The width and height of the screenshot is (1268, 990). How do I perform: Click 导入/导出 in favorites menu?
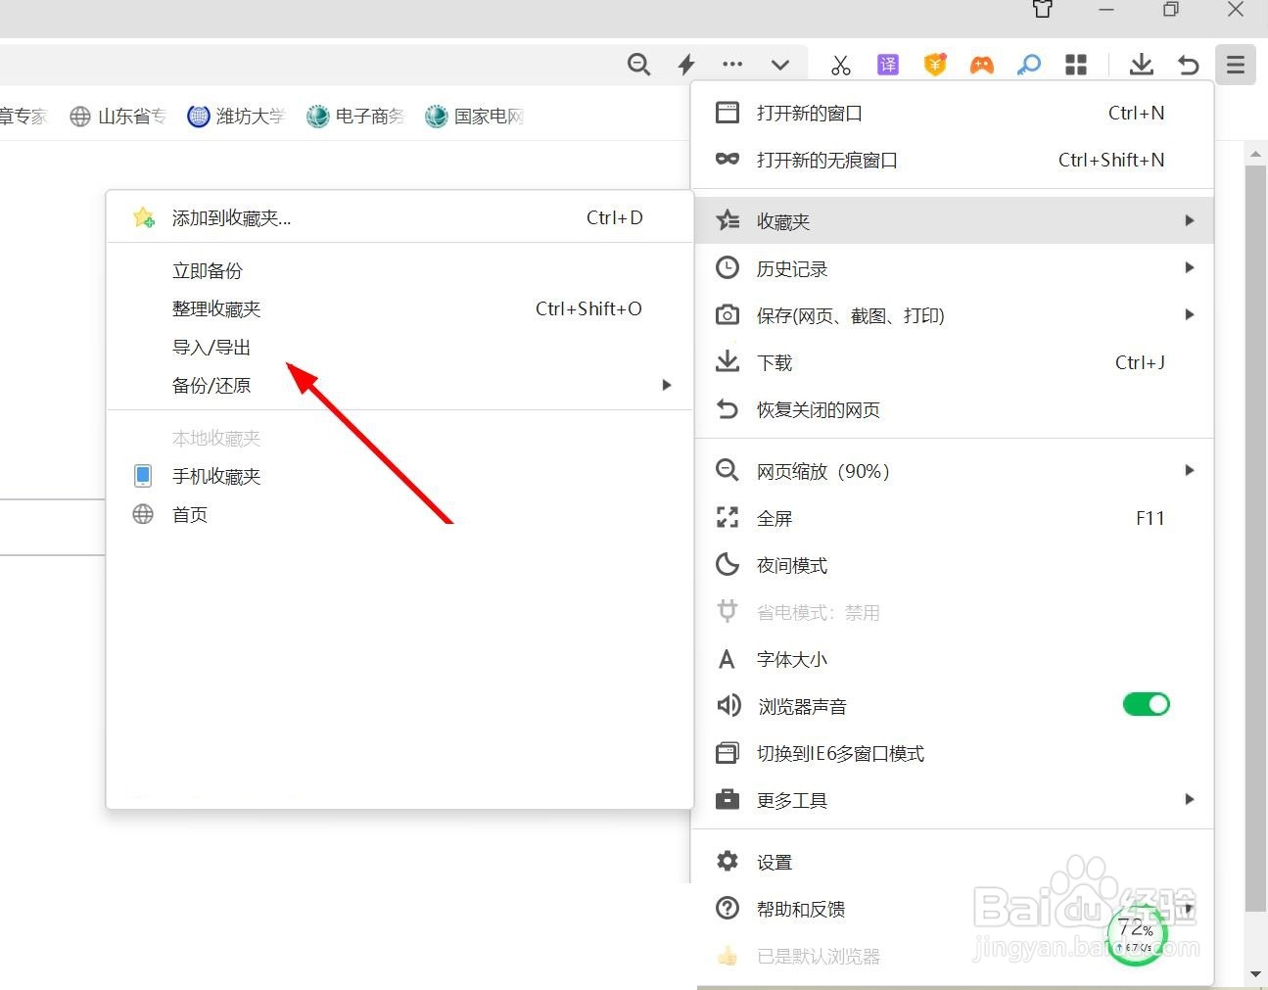coord(211,347)
